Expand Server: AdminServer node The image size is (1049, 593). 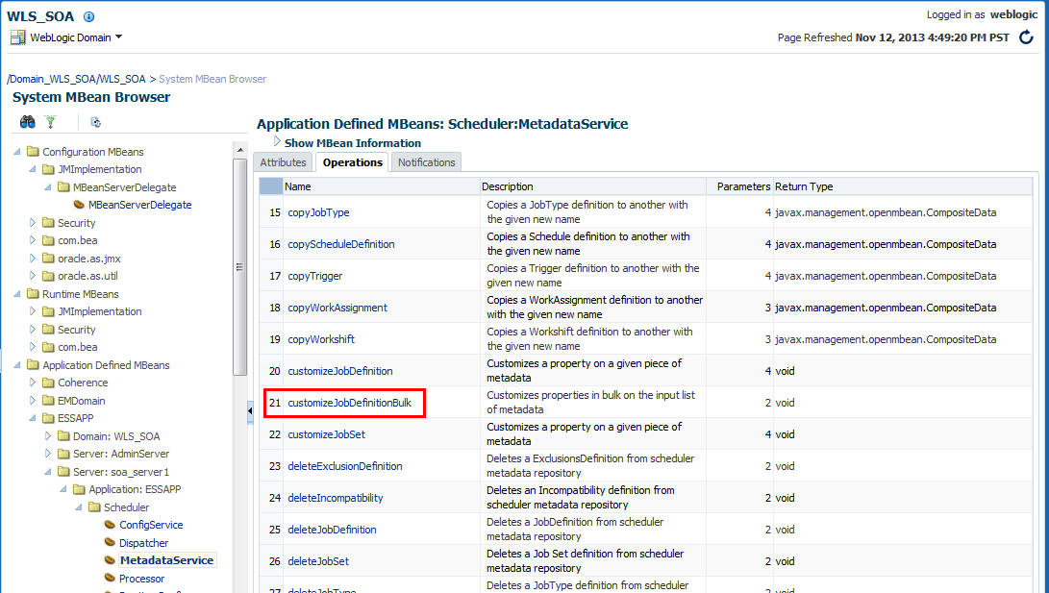(47, 454)
